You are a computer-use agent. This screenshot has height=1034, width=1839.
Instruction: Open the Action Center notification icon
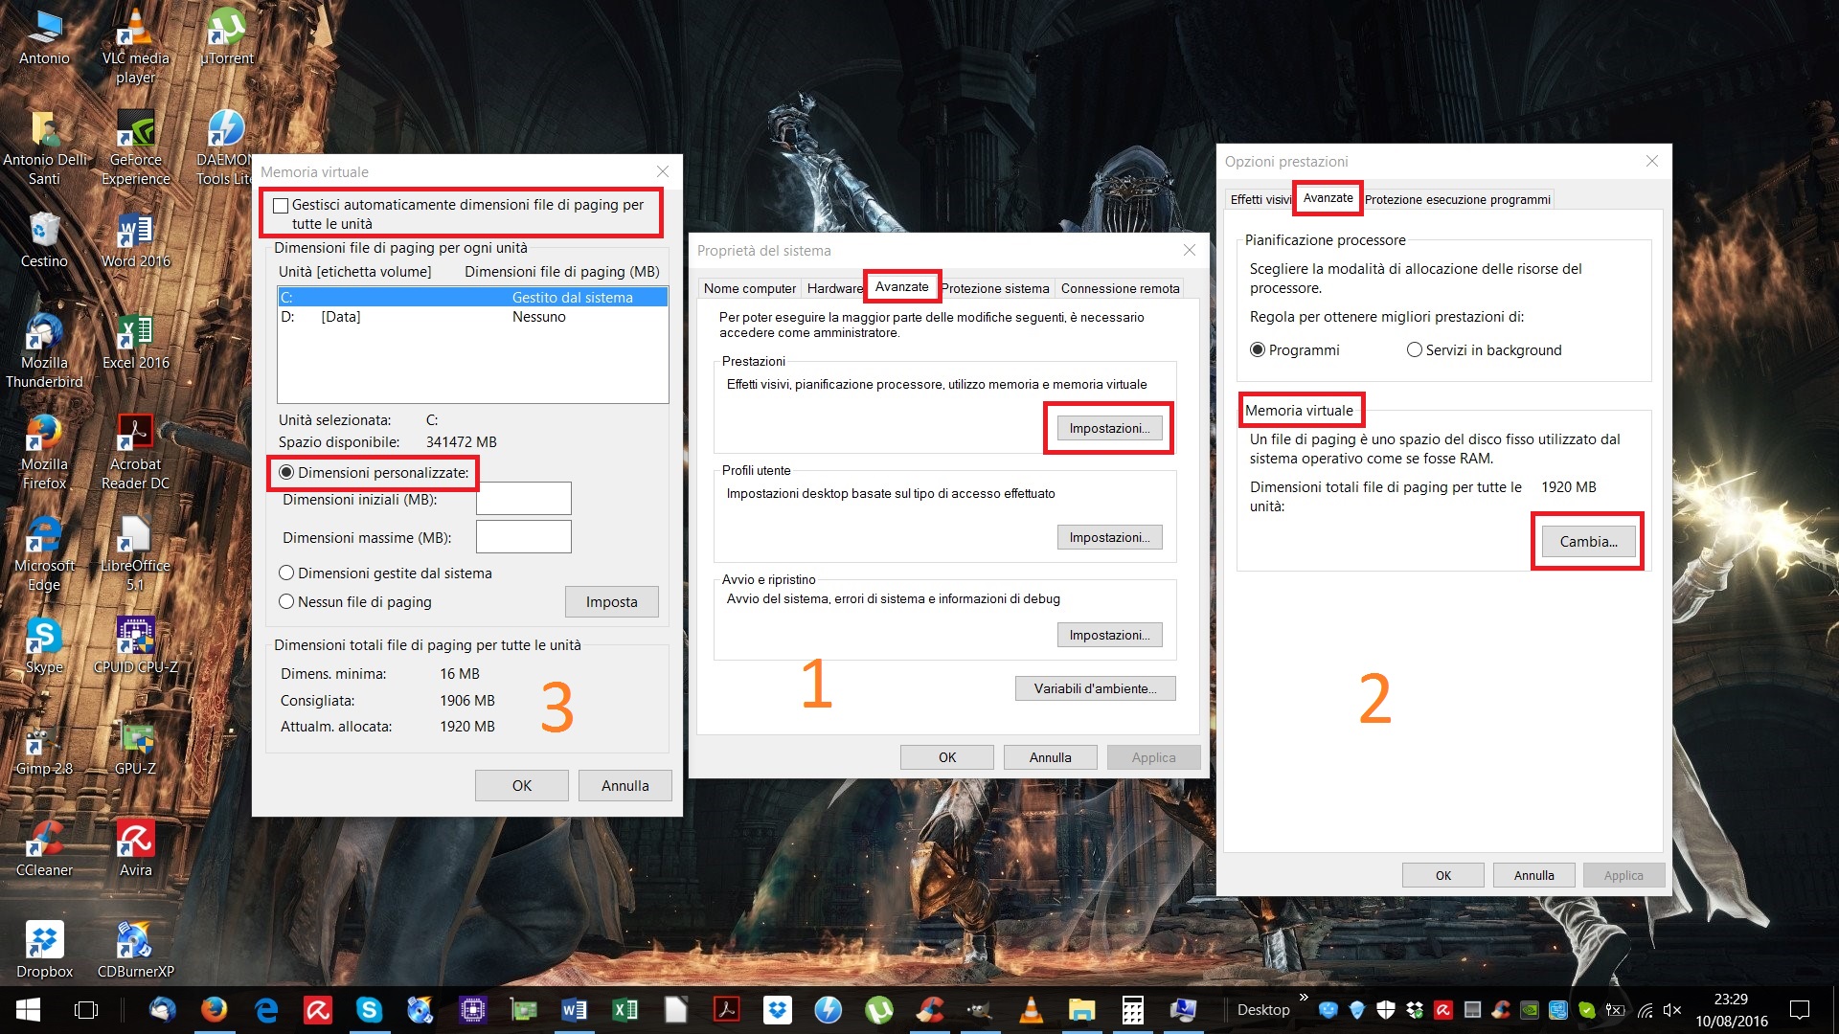click(x=1800, y=1010)
